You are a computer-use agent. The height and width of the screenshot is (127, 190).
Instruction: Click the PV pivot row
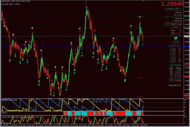click(175, 56)
